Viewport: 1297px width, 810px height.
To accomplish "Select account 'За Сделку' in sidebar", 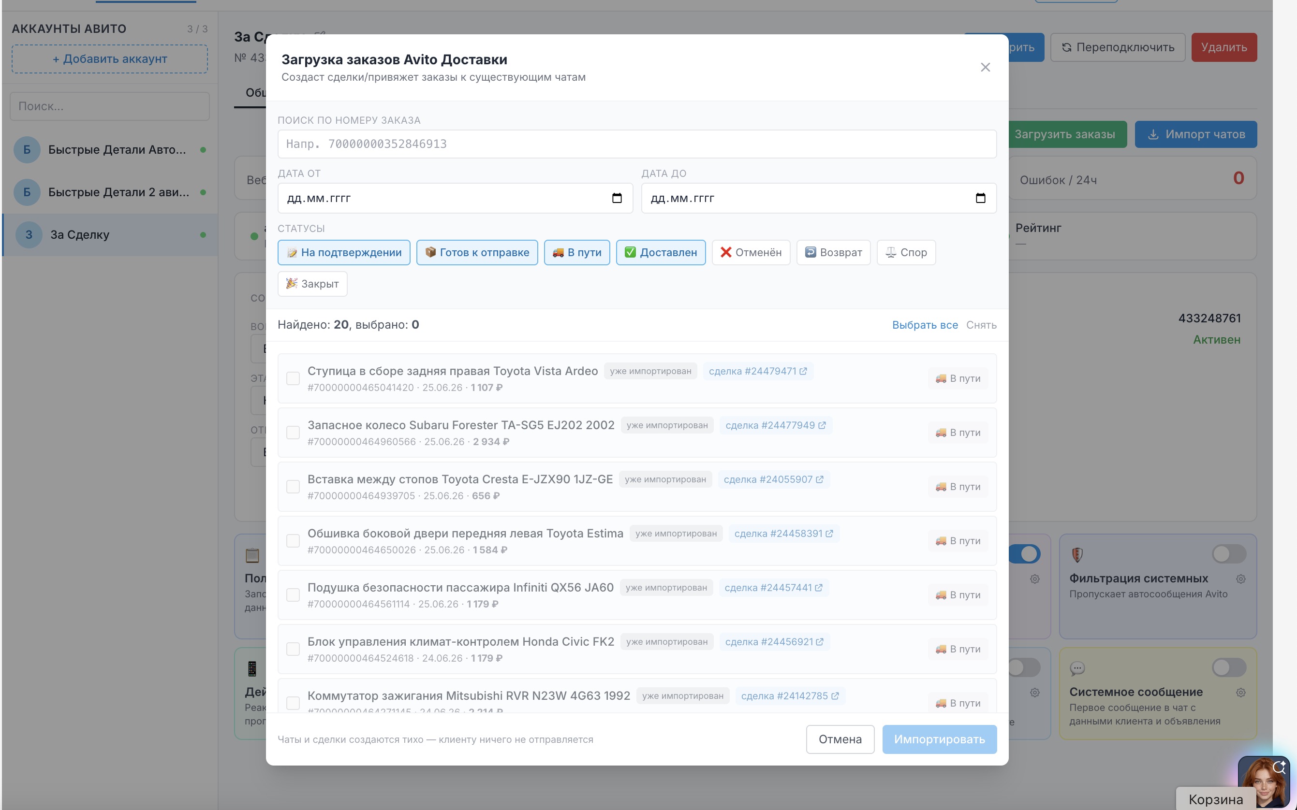I will 110,235.
